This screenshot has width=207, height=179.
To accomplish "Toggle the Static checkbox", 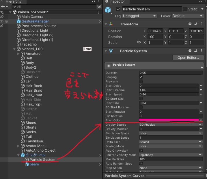I will tap(185, 9).
